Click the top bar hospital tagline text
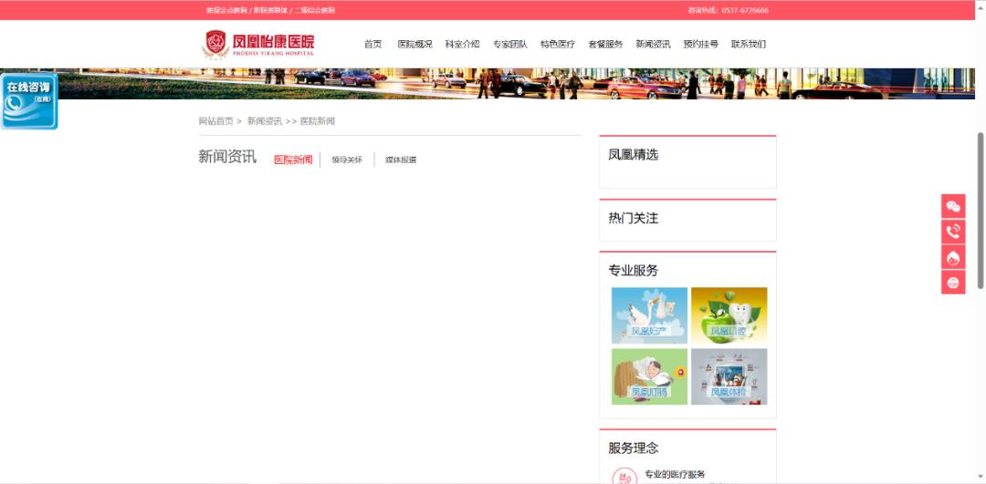 click(270, 10)
